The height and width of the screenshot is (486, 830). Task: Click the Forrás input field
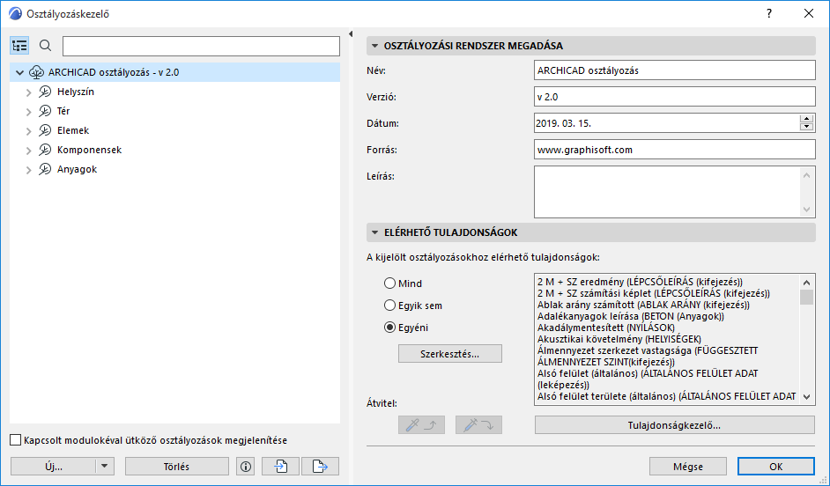(674, 150)
